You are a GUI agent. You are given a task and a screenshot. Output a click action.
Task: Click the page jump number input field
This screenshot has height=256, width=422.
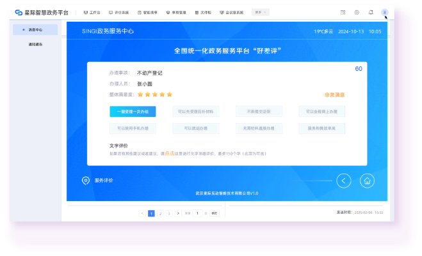point(197,213)
